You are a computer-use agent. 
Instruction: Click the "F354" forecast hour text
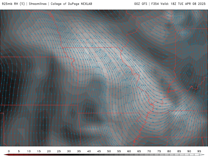[x=155, y=4]
